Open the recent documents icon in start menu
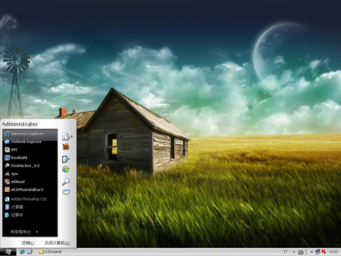 click(65, 136)
